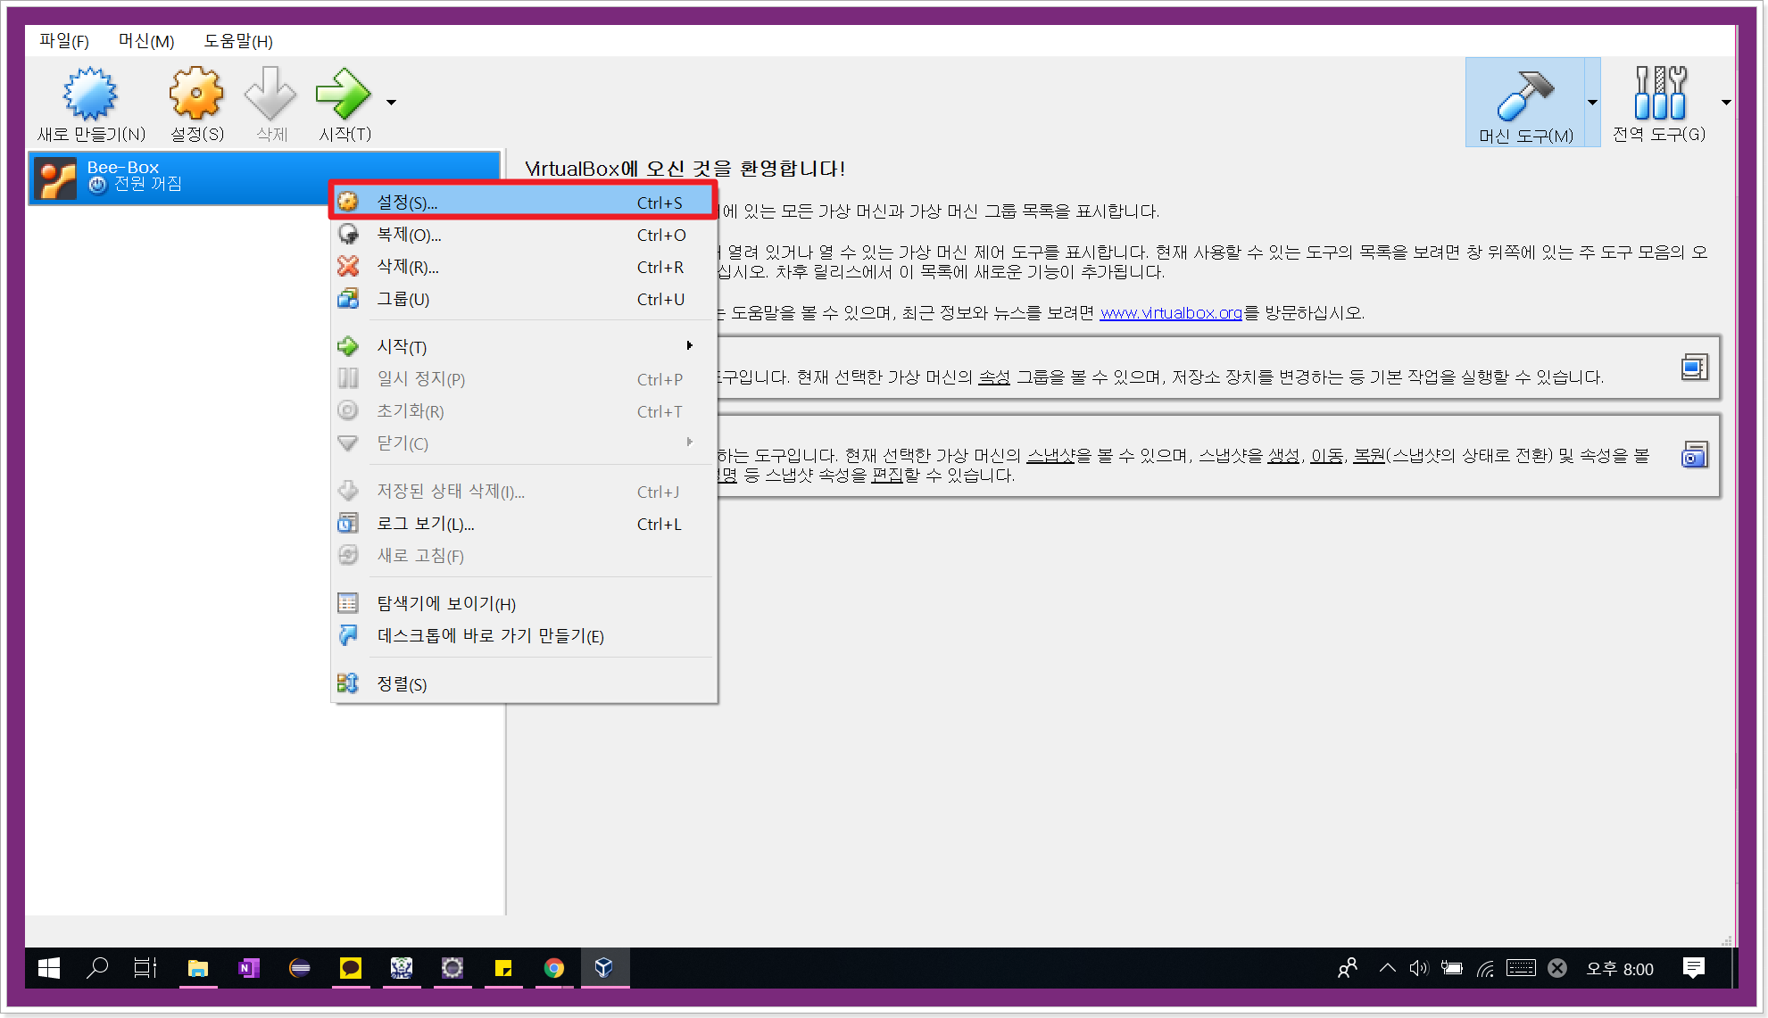Open 설정(S) gear in the toolbar
The width and height of the screenshot is (1768, 1018).
196,103
